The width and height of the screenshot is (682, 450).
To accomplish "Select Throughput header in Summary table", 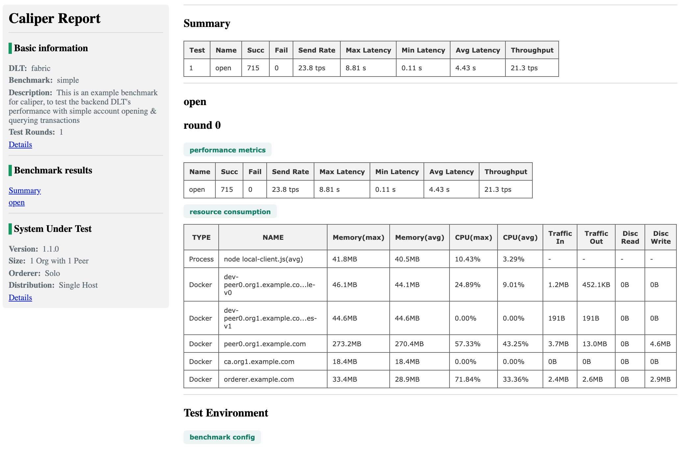I will pyautogui.click(x=532, y=50).
